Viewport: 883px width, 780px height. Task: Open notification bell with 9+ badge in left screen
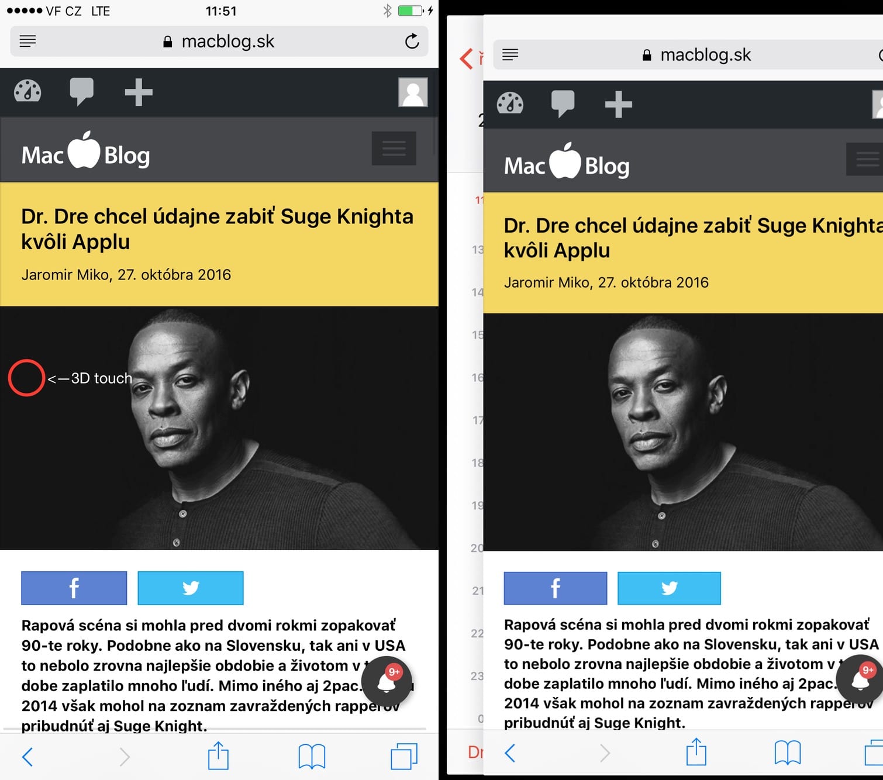click(387, 681)
